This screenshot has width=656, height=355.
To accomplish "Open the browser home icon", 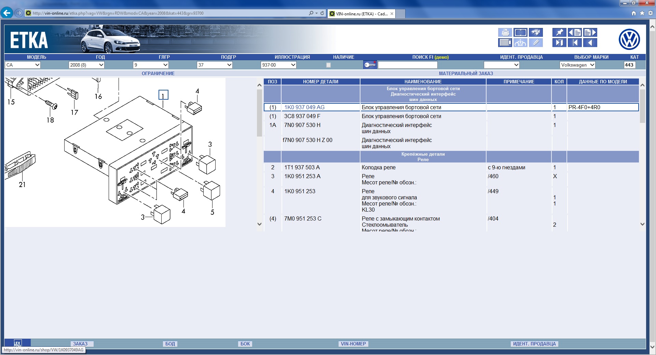I will click(634, 13).
